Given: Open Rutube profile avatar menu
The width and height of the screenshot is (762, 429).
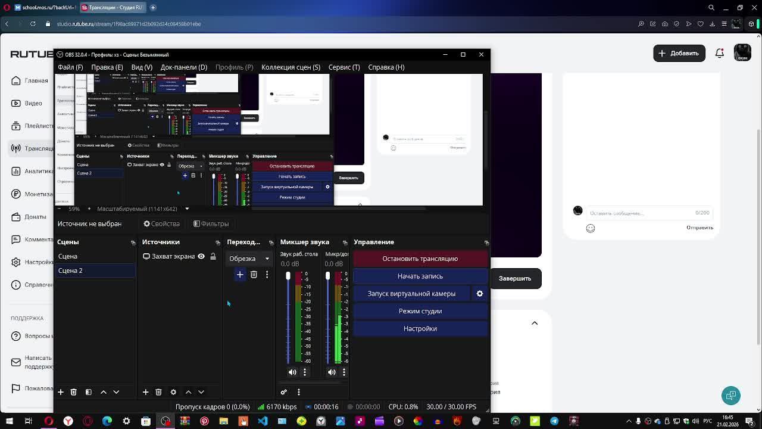Looking at the screenshot, I should pyautogui.click(x=742, y=53).
